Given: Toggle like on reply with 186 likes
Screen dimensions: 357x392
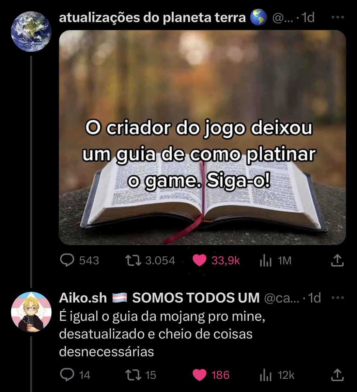Looking at the screenshot, I should click(x=211, y=375).
